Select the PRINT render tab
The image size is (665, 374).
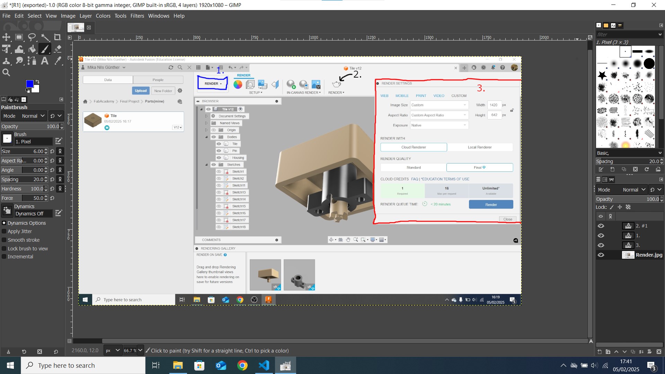pos(420,96)
